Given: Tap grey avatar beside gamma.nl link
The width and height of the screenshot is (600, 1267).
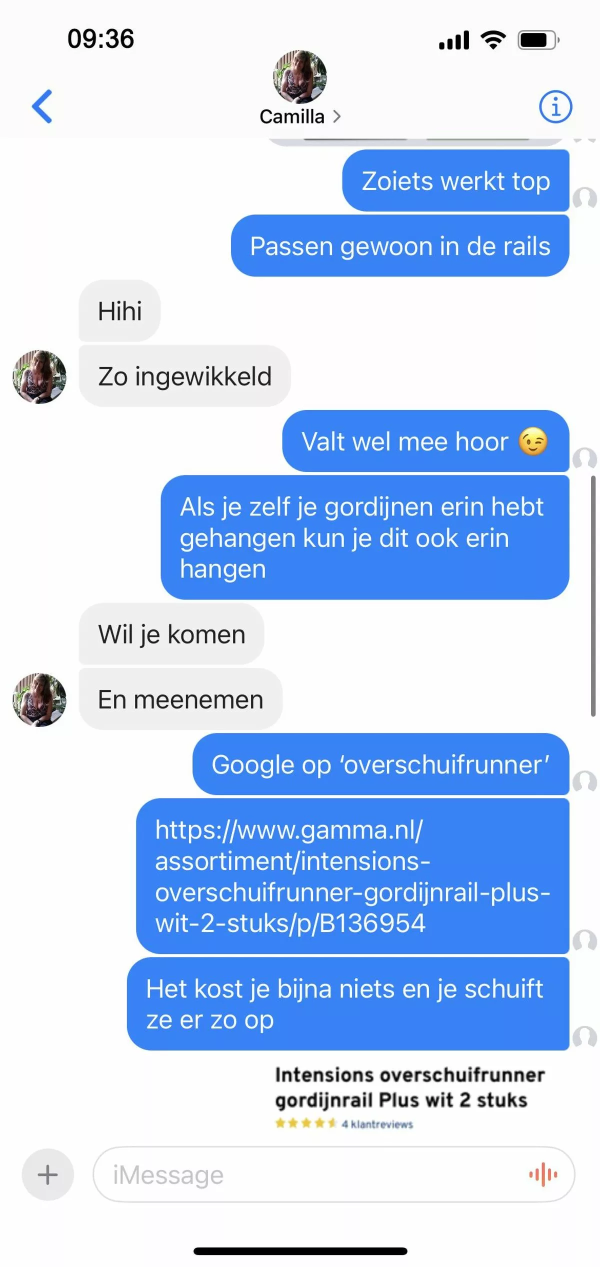Looking at the screenshot, I should coord(584,940).
